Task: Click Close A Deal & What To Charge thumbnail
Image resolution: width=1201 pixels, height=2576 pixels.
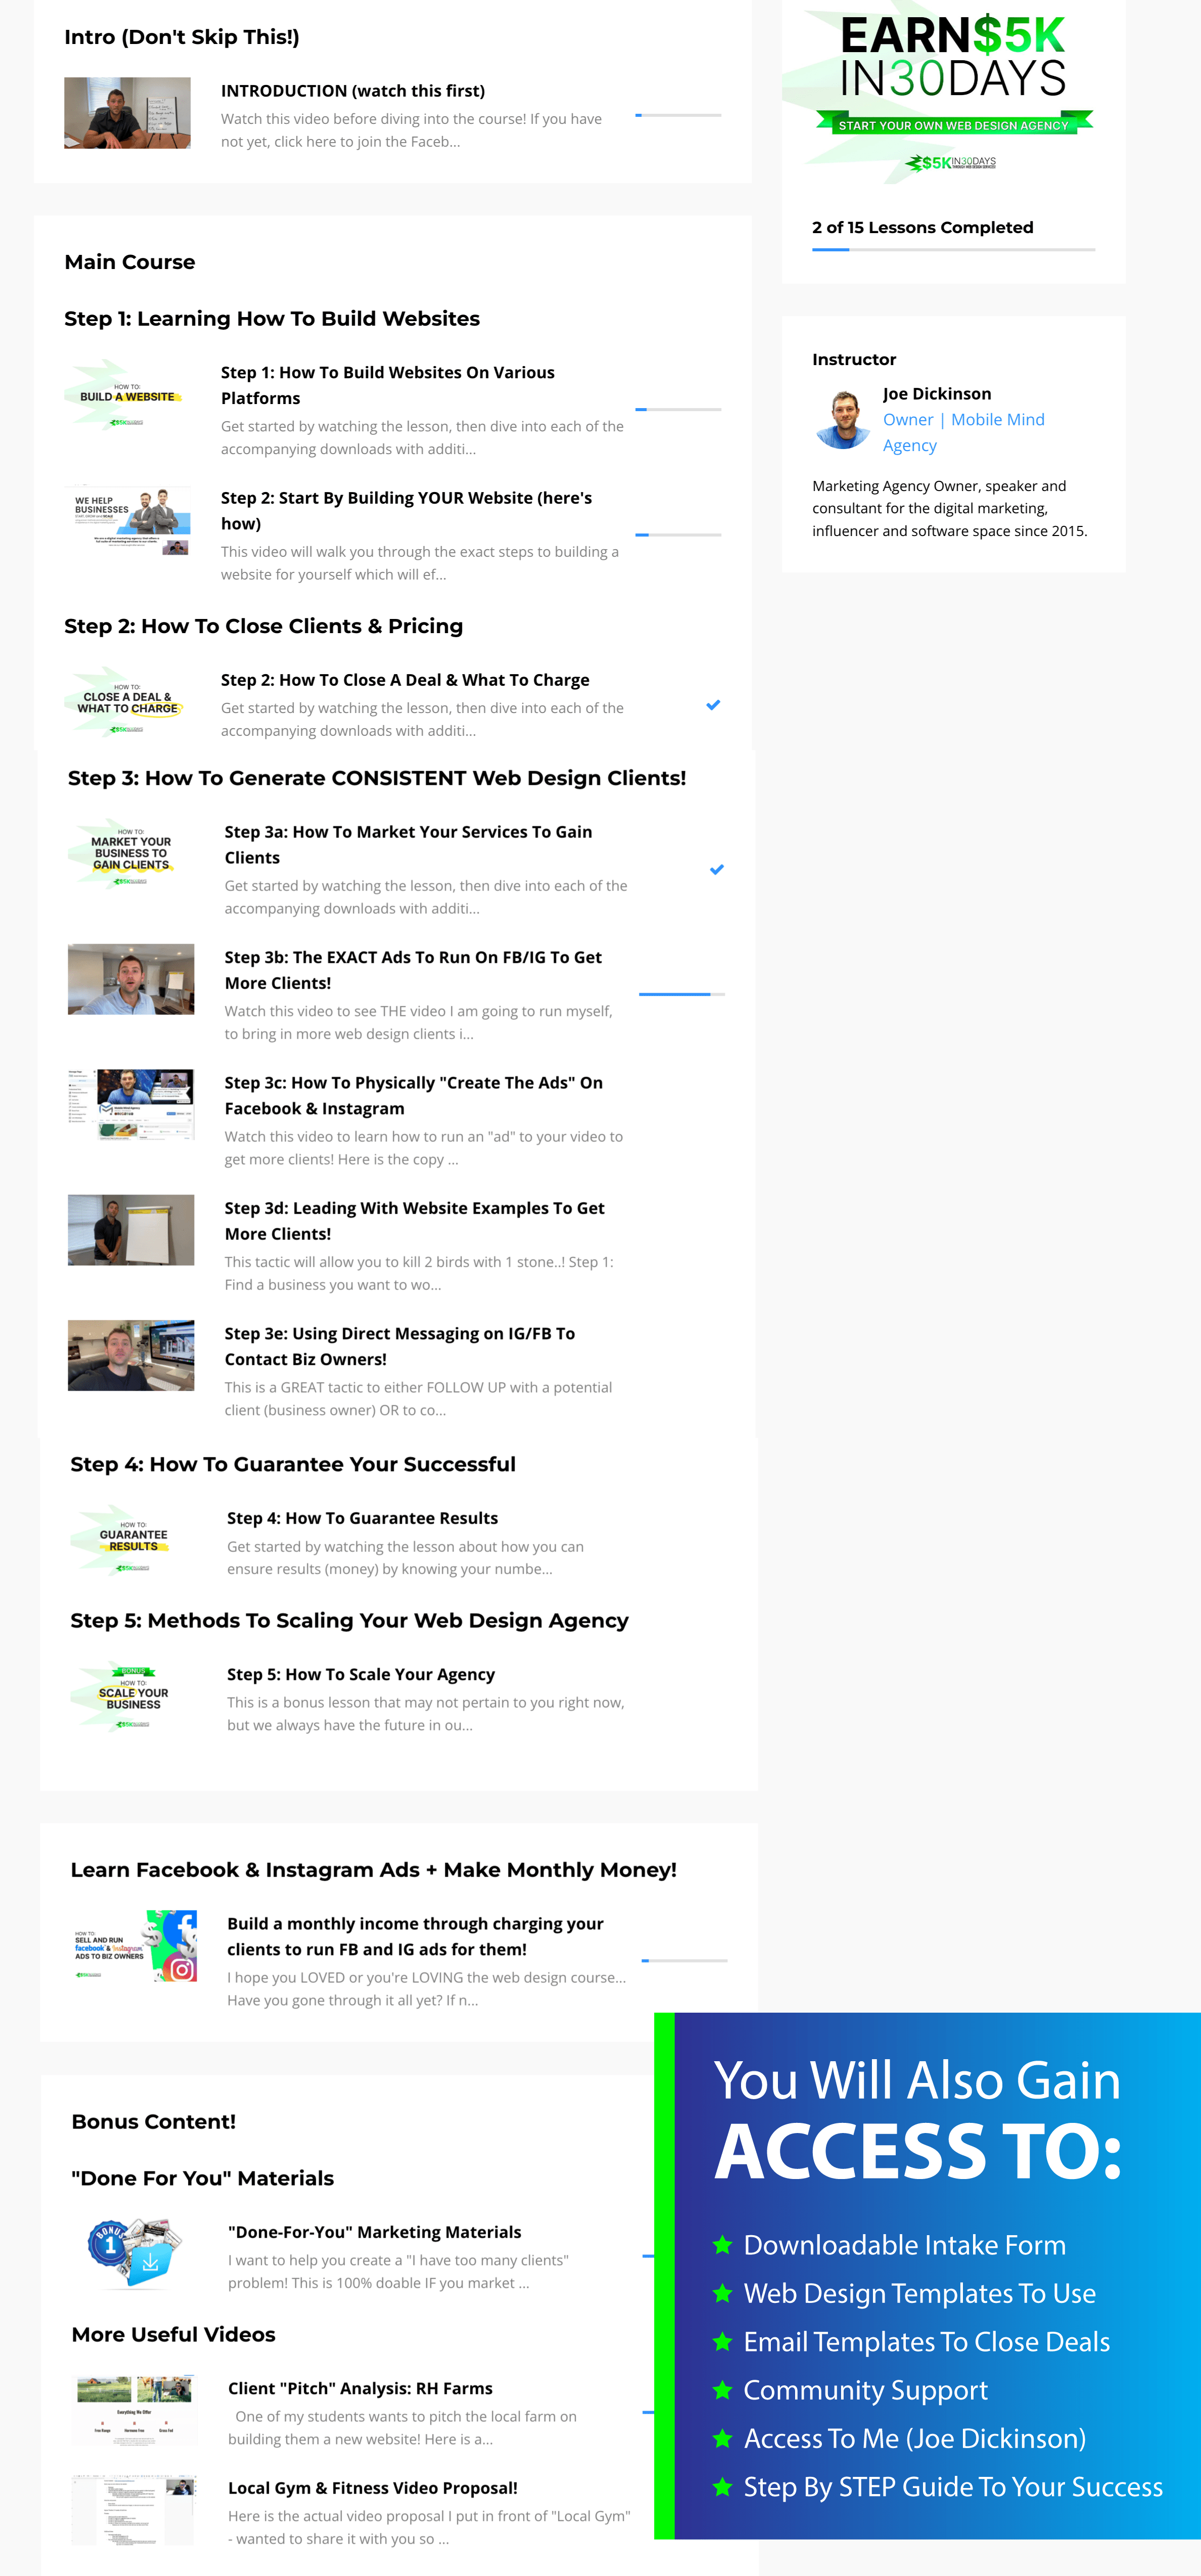Action: tap(127, 702)
